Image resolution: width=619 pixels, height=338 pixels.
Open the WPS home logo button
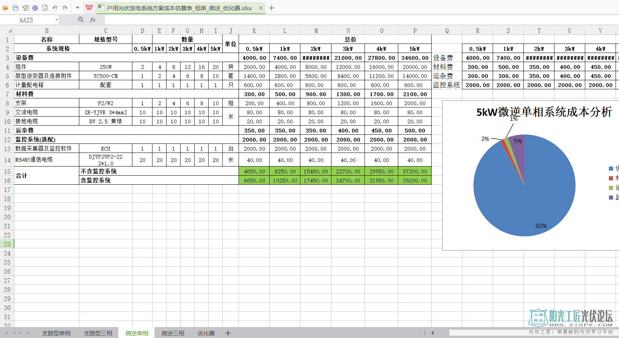click(x=89, y=8)
